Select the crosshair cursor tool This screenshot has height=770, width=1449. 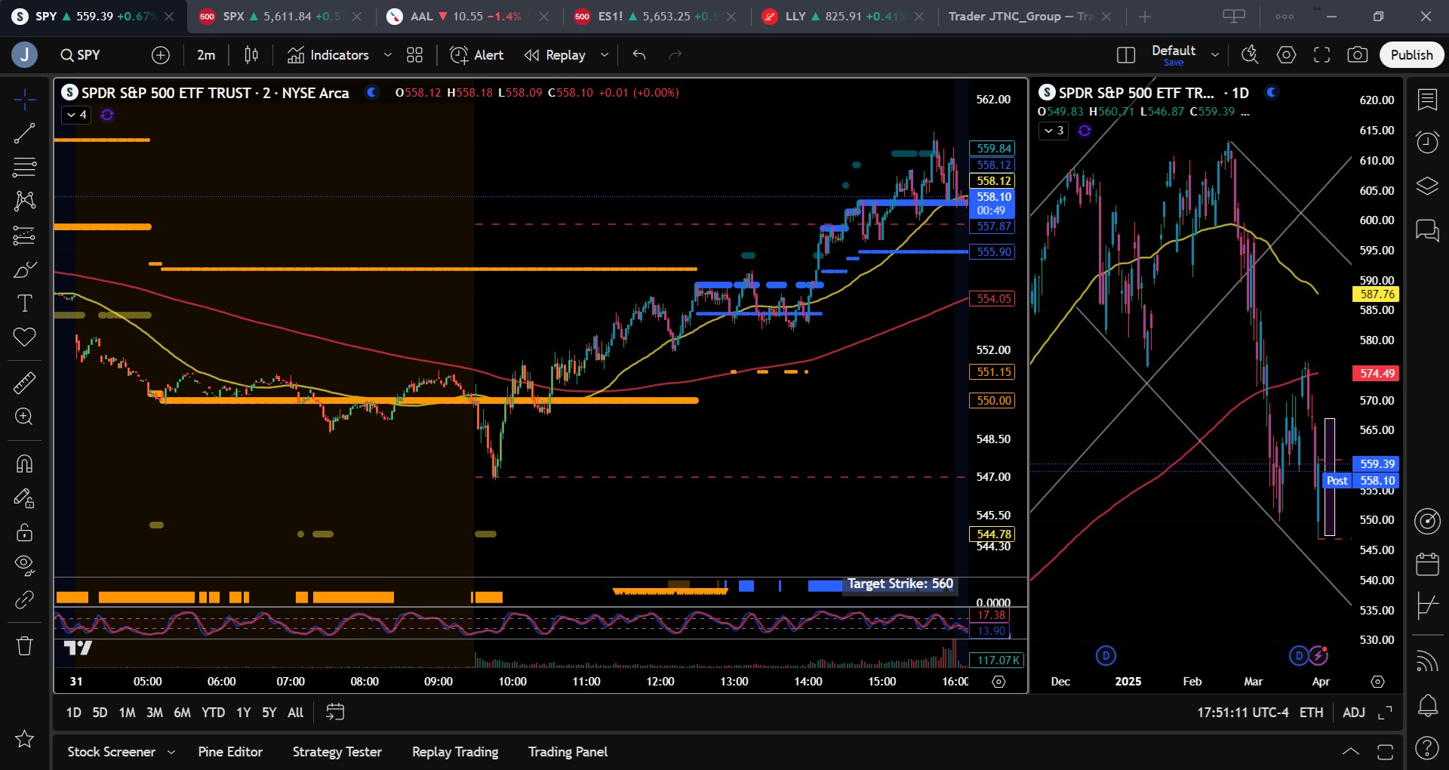pos(24,99)
